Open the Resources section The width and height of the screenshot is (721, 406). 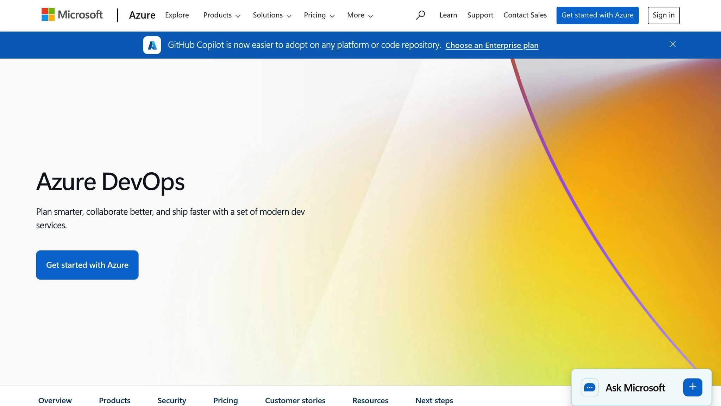[370, 400]
